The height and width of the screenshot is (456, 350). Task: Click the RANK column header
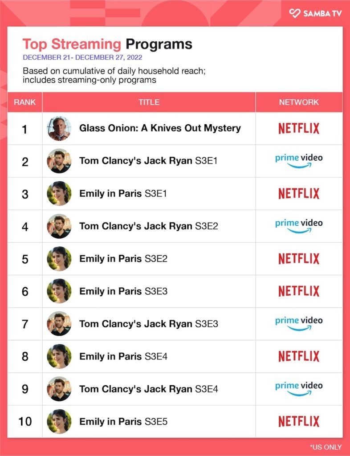[25, 102]
